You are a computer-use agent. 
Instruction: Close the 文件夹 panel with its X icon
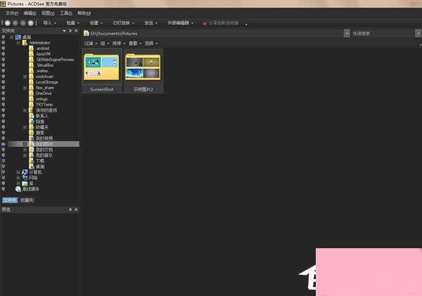point(77,31)
